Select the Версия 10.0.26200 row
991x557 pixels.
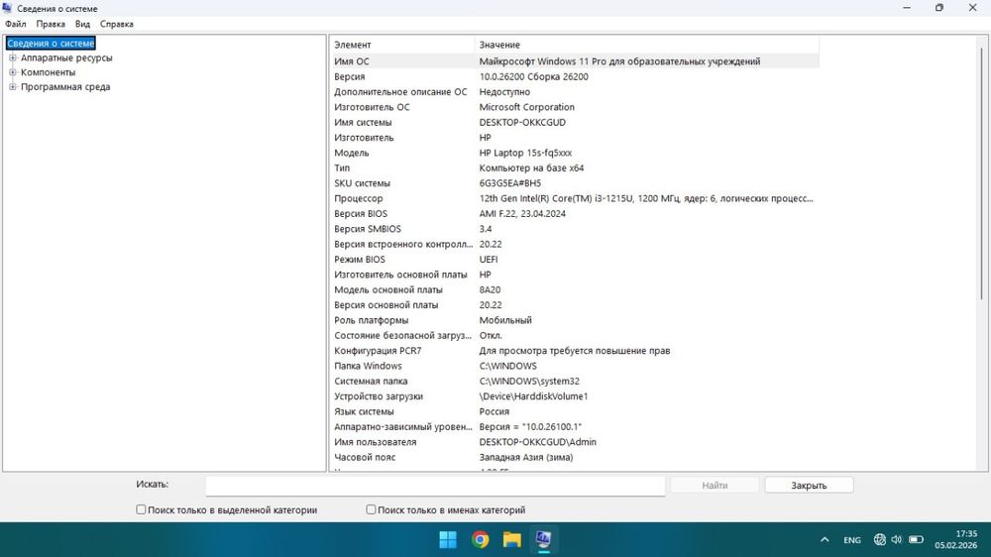click(575, 76)
